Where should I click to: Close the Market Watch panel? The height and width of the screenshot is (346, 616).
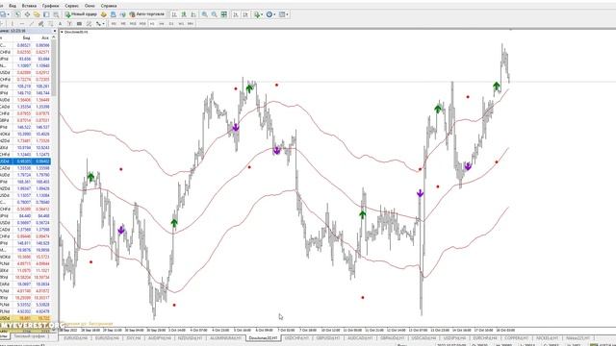(55, 31)
